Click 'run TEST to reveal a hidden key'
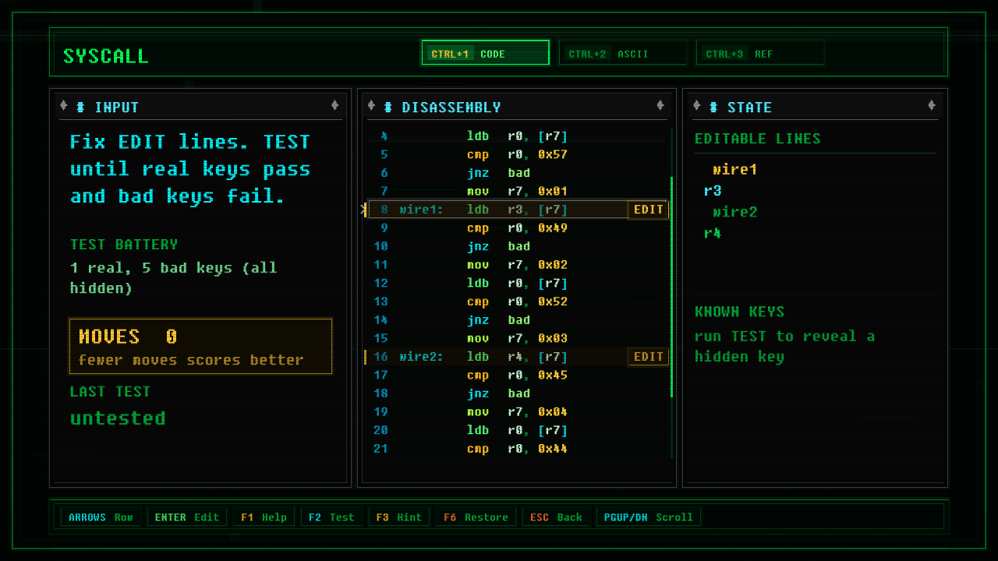 [x=785, y=347]
